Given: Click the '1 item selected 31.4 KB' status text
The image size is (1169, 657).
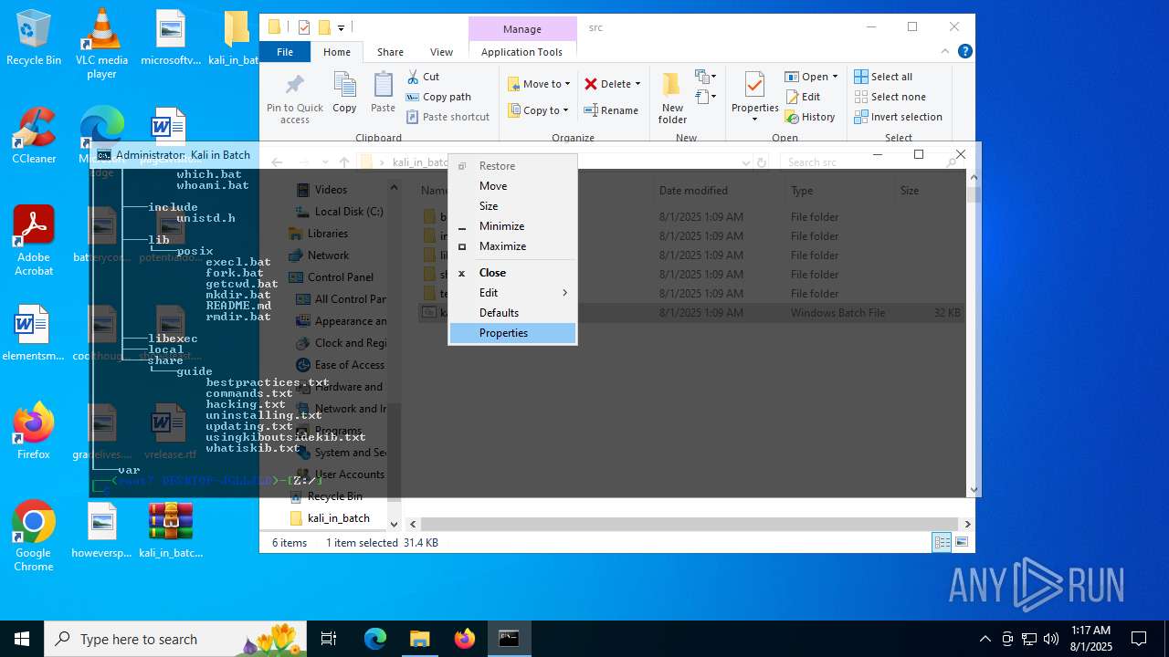Looking at the screenshot, I should coord(382,543).
